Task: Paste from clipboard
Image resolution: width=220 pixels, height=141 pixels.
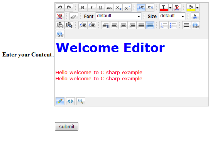Action: click(x=60, y=25)
